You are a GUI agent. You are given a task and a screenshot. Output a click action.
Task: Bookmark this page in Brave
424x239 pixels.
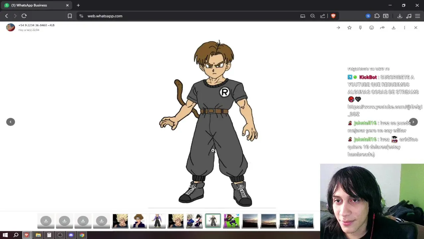pos(70,16)
